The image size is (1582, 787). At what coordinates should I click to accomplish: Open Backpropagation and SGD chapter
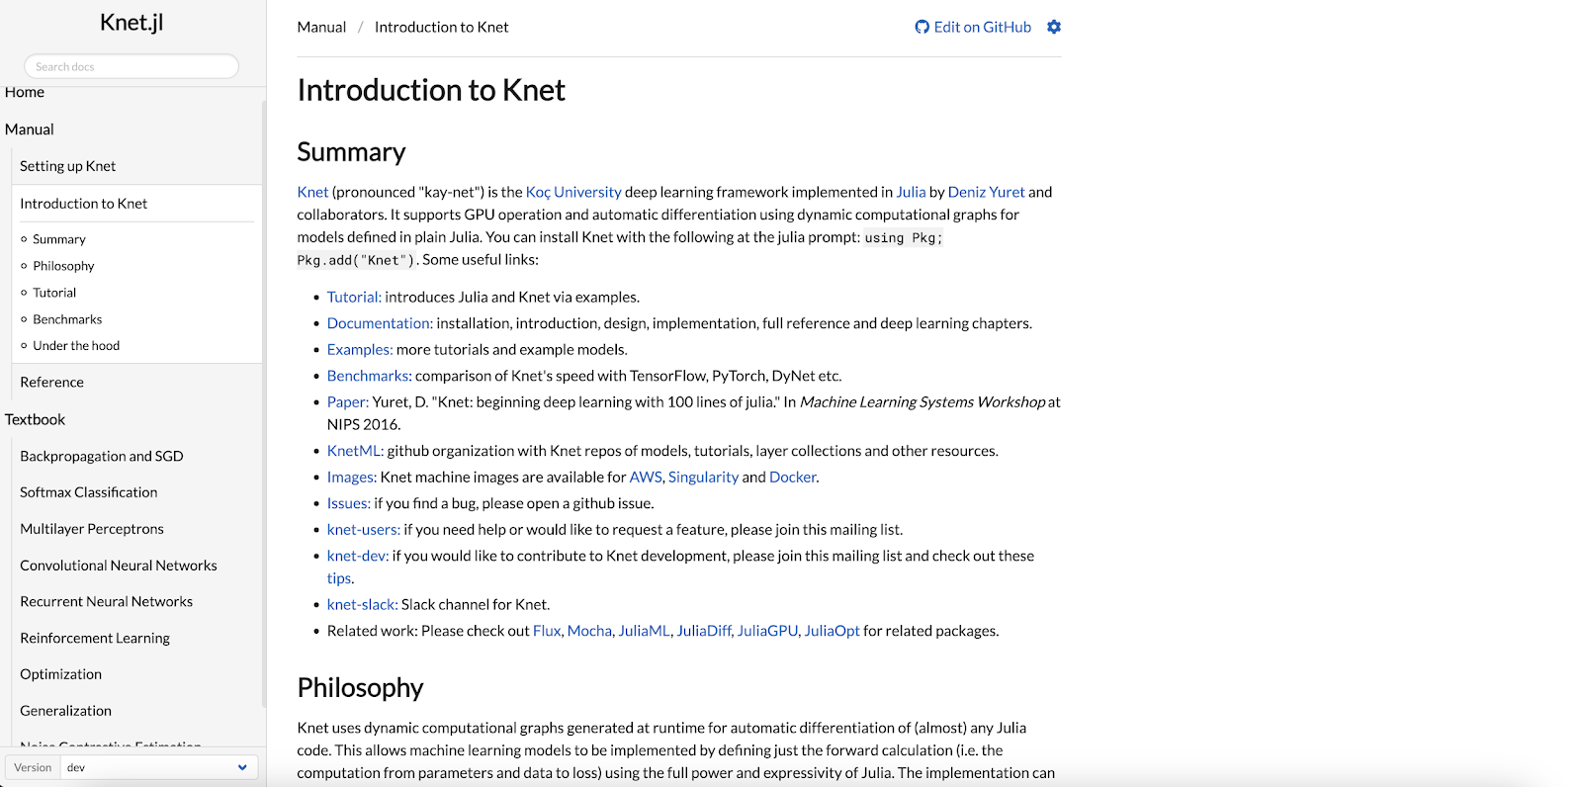[x=101, y=456]
